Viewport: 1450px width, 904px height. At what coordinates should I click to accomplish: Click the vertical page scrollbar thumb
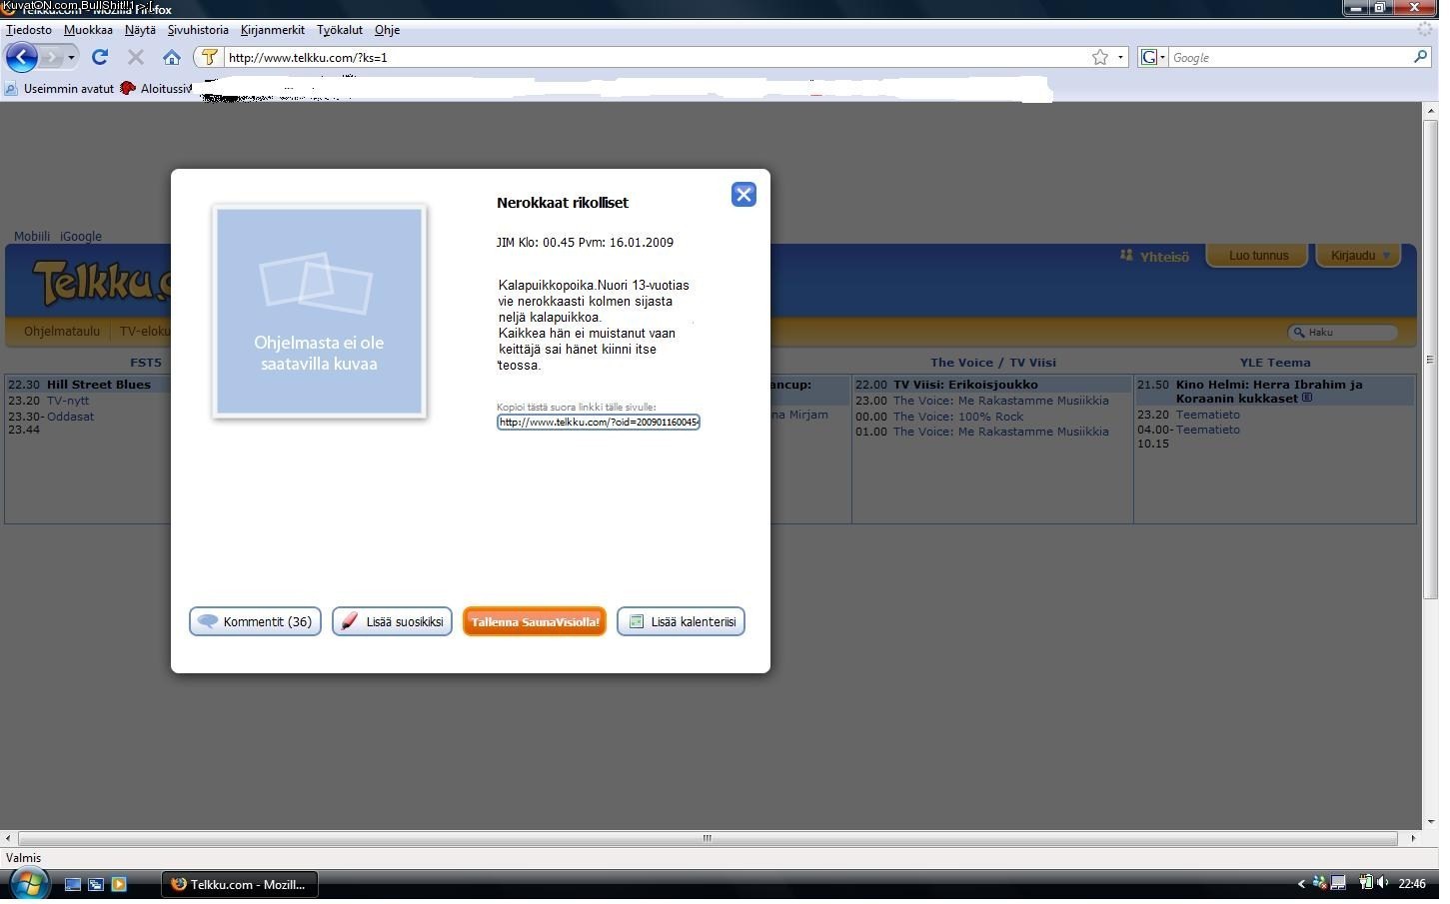pyautogui.click(x=1430, y=360)
